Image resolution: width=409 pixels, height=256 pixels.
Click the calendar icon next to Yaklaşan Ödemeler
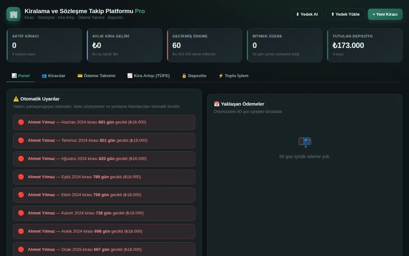pyautogui.click(x=216, y=104)
